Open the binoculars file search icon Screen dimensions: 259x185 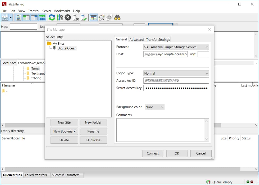117,17
